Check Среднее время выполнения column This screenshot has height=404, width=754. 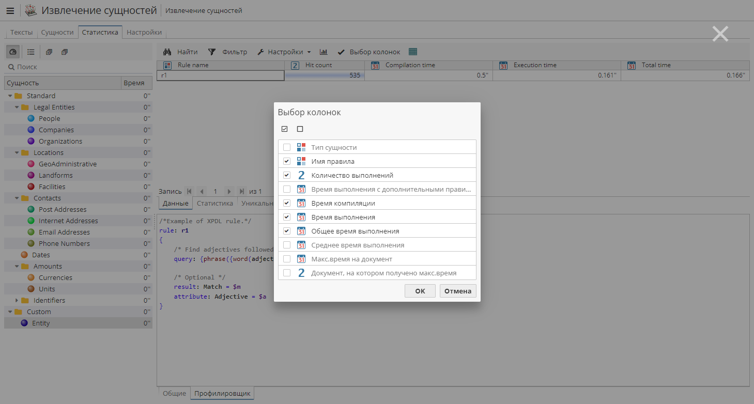coord(287,245)
